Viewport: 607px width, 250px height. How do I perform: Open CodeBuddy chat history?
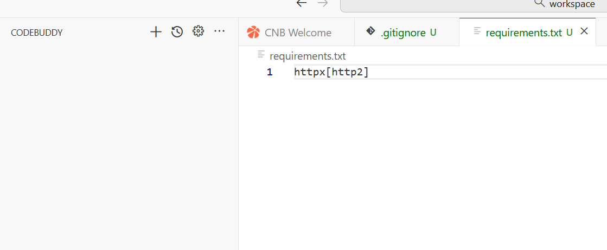177,32
